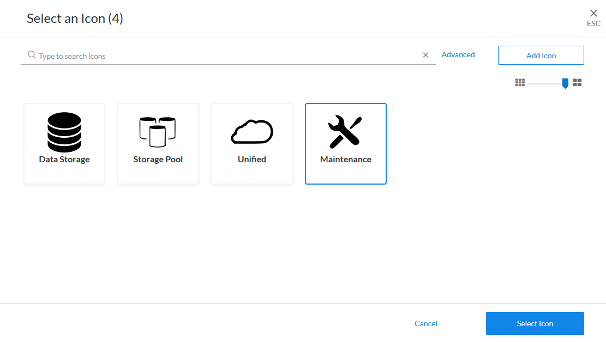Click the 'Data Storage' text label
606x342 pixels.
[64, 160]
